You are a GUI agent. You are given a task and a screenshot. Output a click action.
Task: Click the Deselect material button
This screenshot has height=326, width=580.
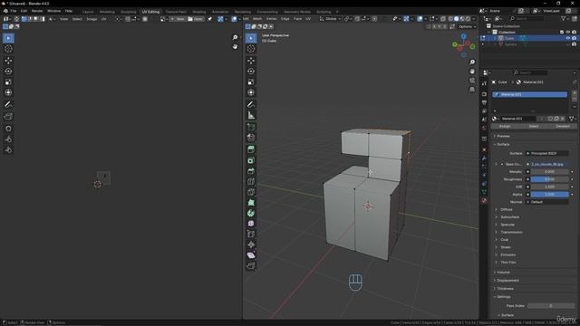pos(563,127)
